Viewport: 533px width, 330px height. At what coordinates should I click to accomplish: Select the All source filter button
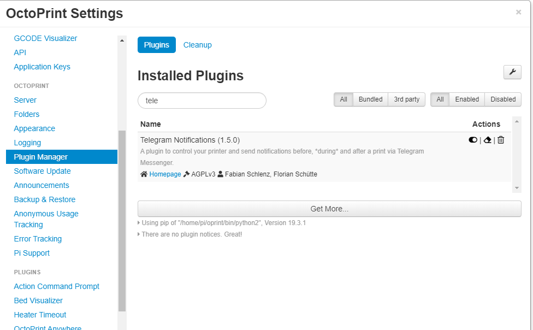click(x=344, y=99)
